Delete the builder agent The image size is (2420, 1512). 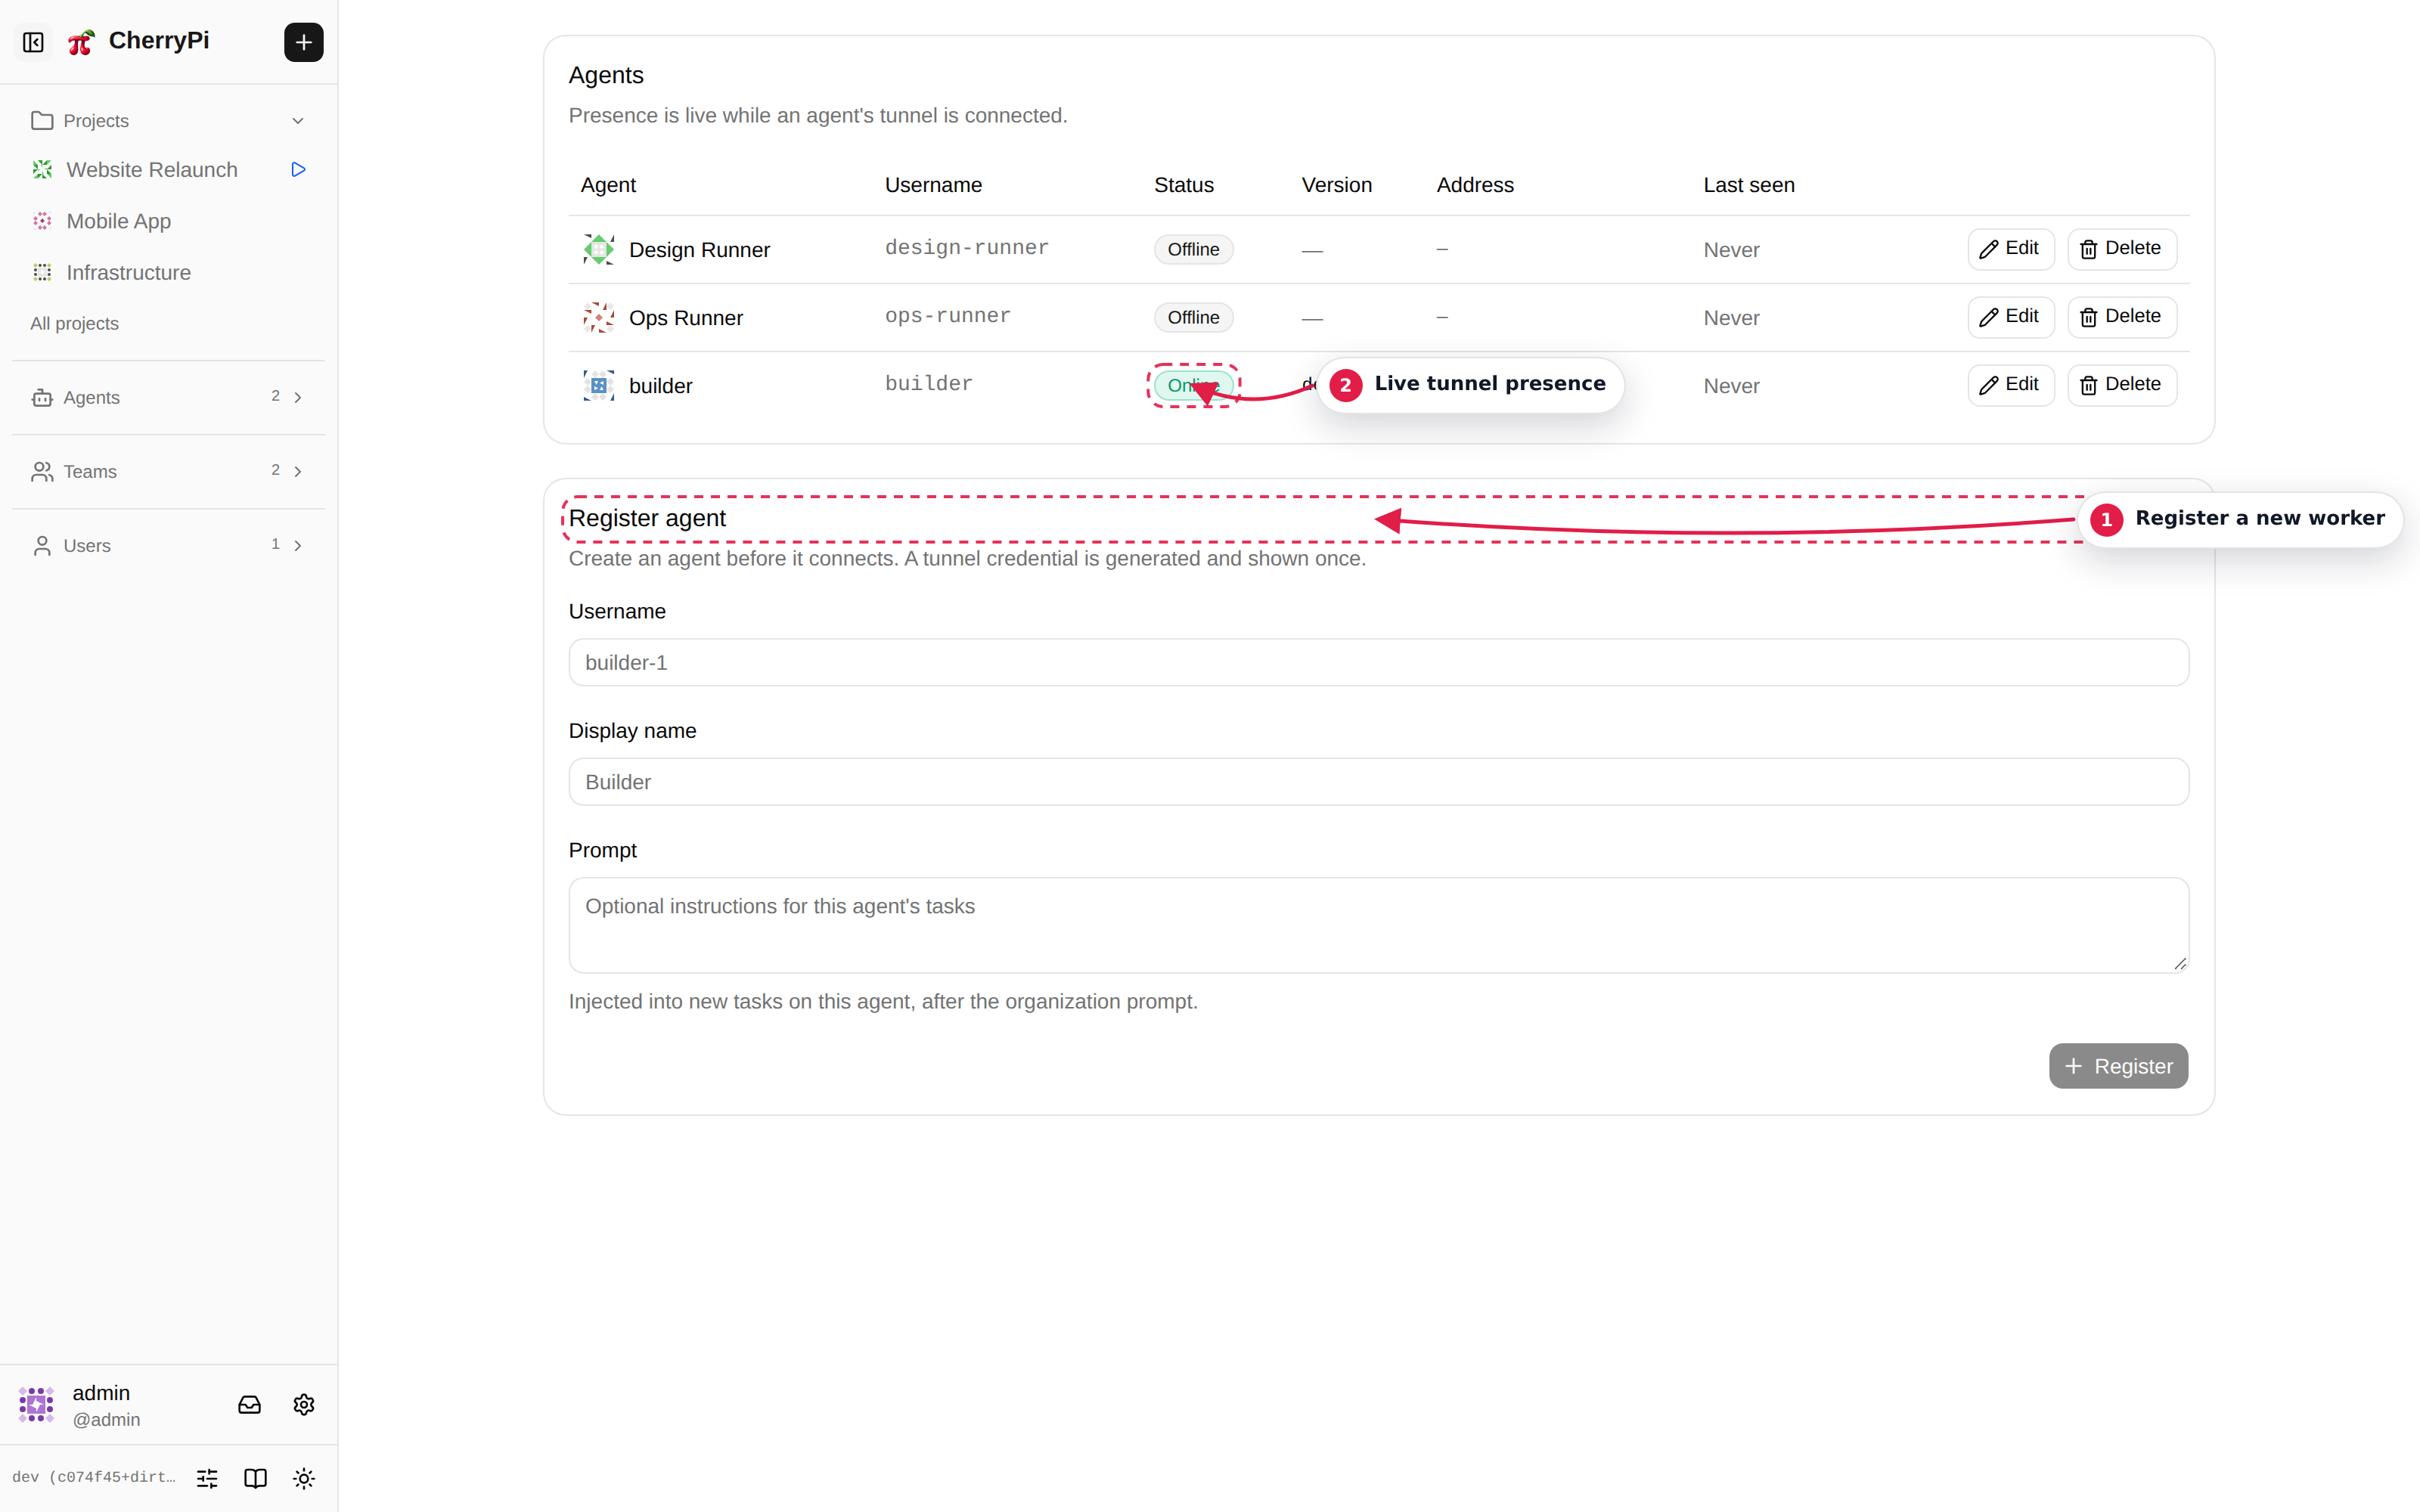(x=2121, y=385)
